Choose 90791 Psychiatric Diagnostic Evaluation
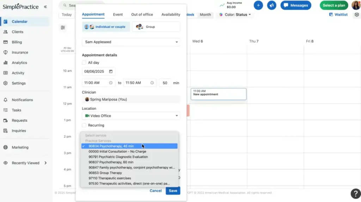The height and width of the screenshot is (202, 361). [x=129, y=157]
